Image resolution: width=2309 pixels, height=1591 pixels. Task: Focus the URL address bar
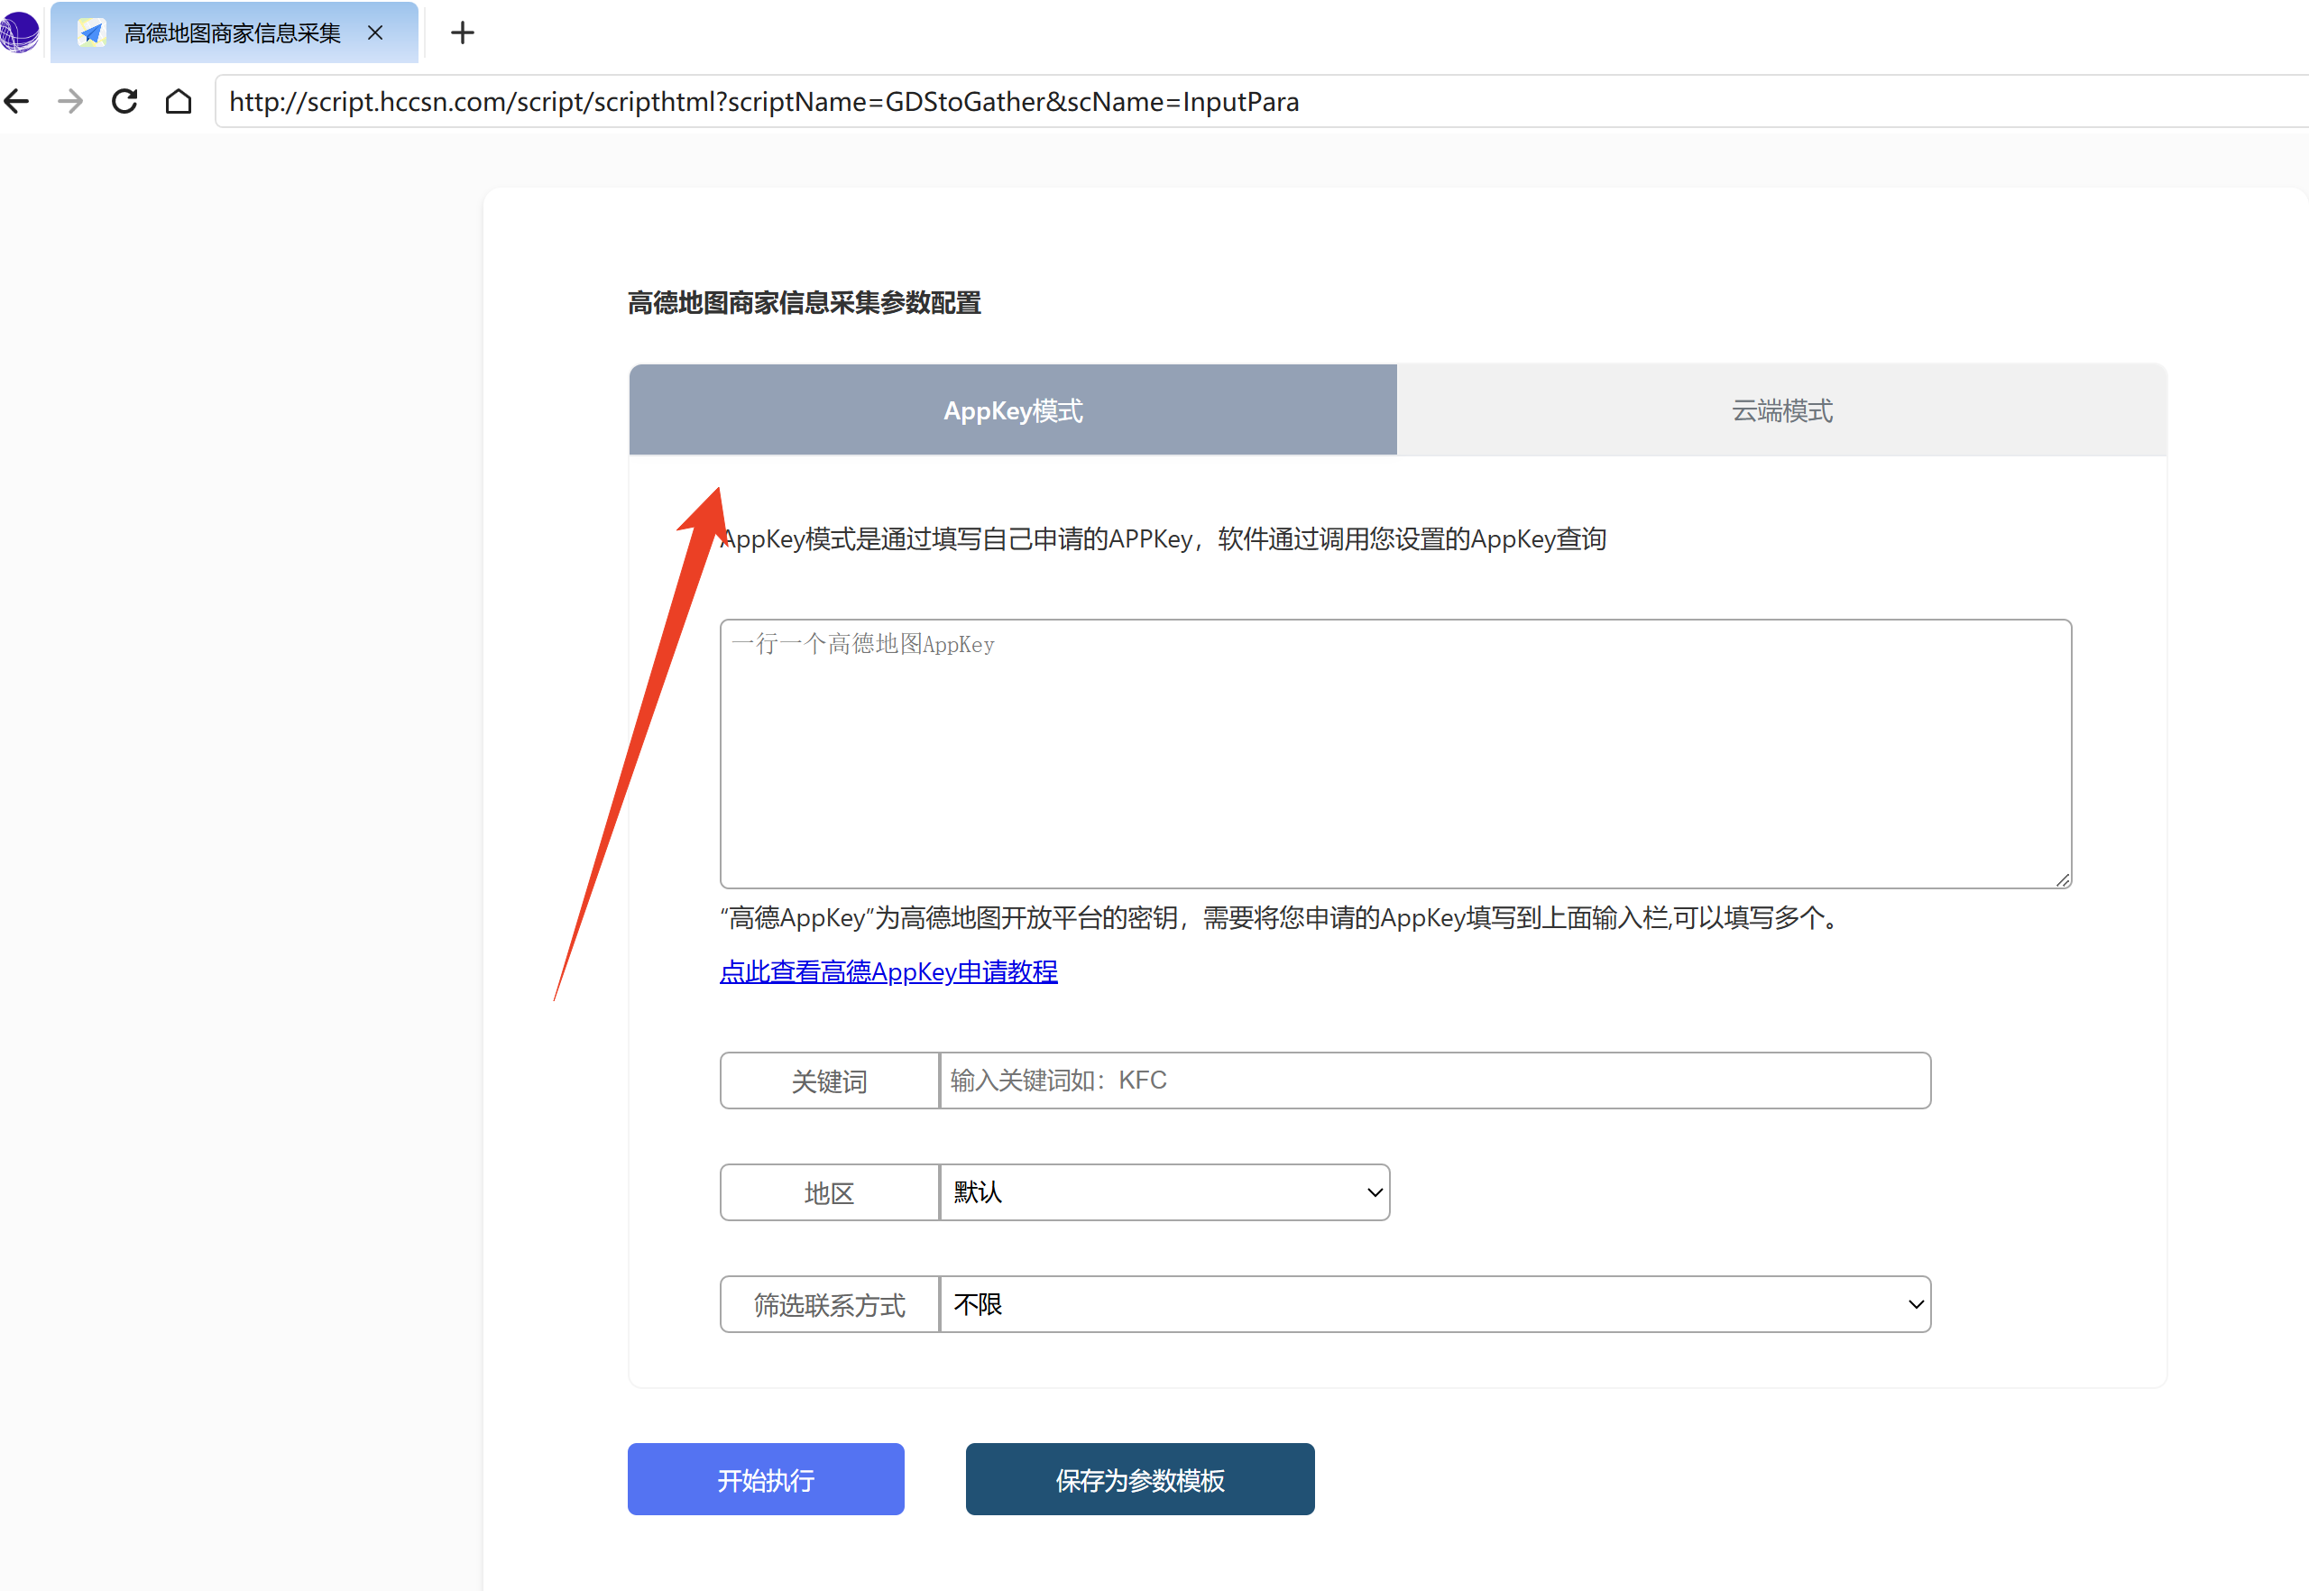tap(1261, 102)
